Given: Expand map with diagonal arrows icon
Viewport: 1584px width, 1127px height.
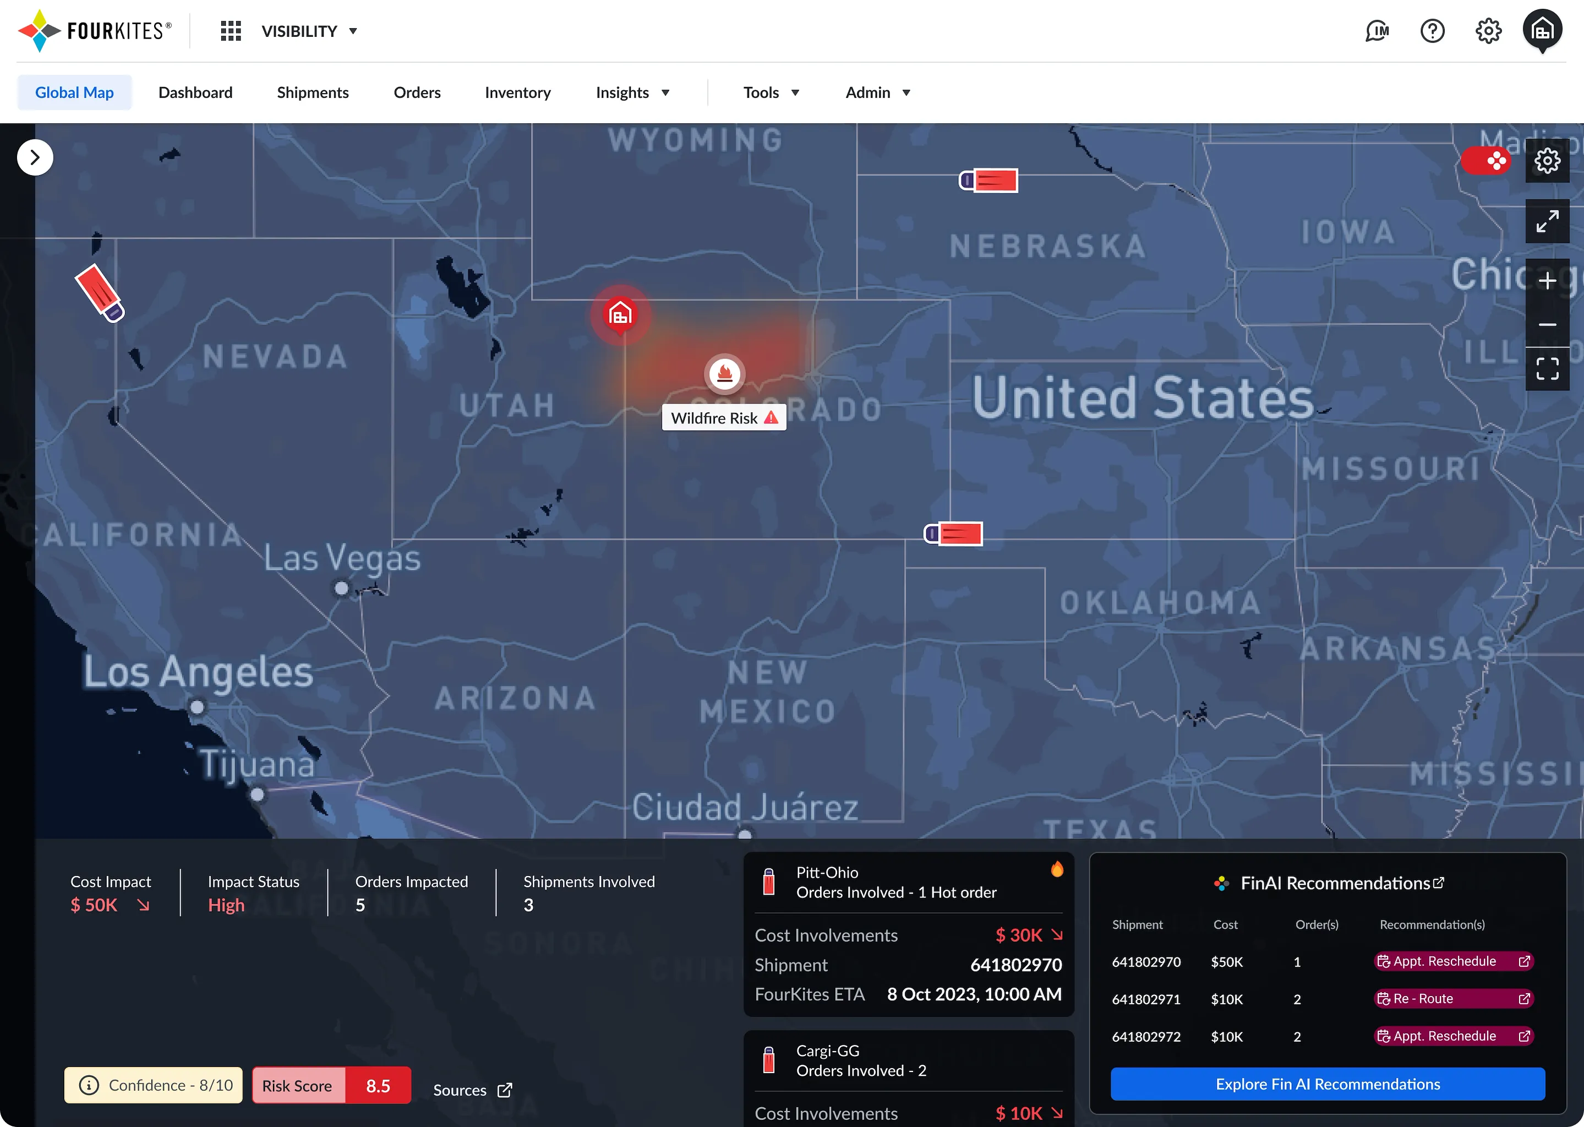Looking at the screenshot, I should 1547,221.
